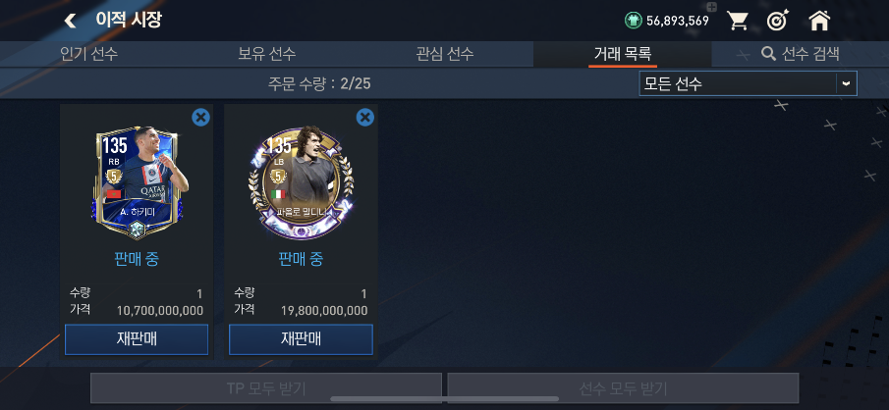
Task: Switch to the 인기 선수 tab
Action: click(x=89, y=54)
